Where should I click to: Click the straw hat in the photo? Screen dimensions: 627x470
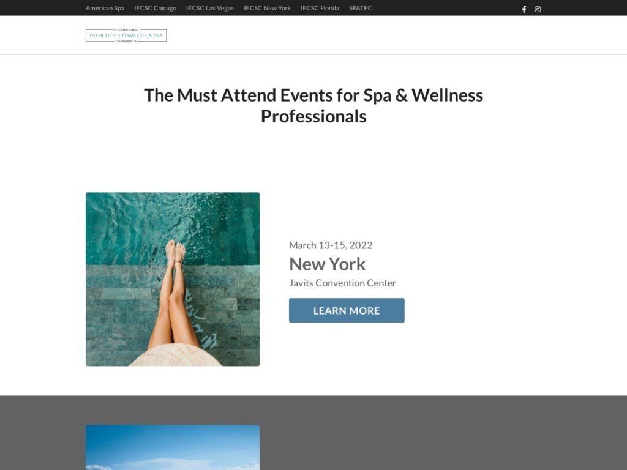[175, 356]
